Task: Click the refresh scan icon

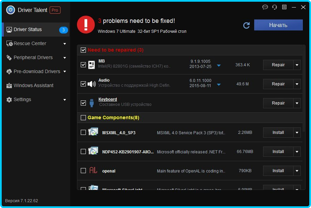Action: tap(246, 25)
